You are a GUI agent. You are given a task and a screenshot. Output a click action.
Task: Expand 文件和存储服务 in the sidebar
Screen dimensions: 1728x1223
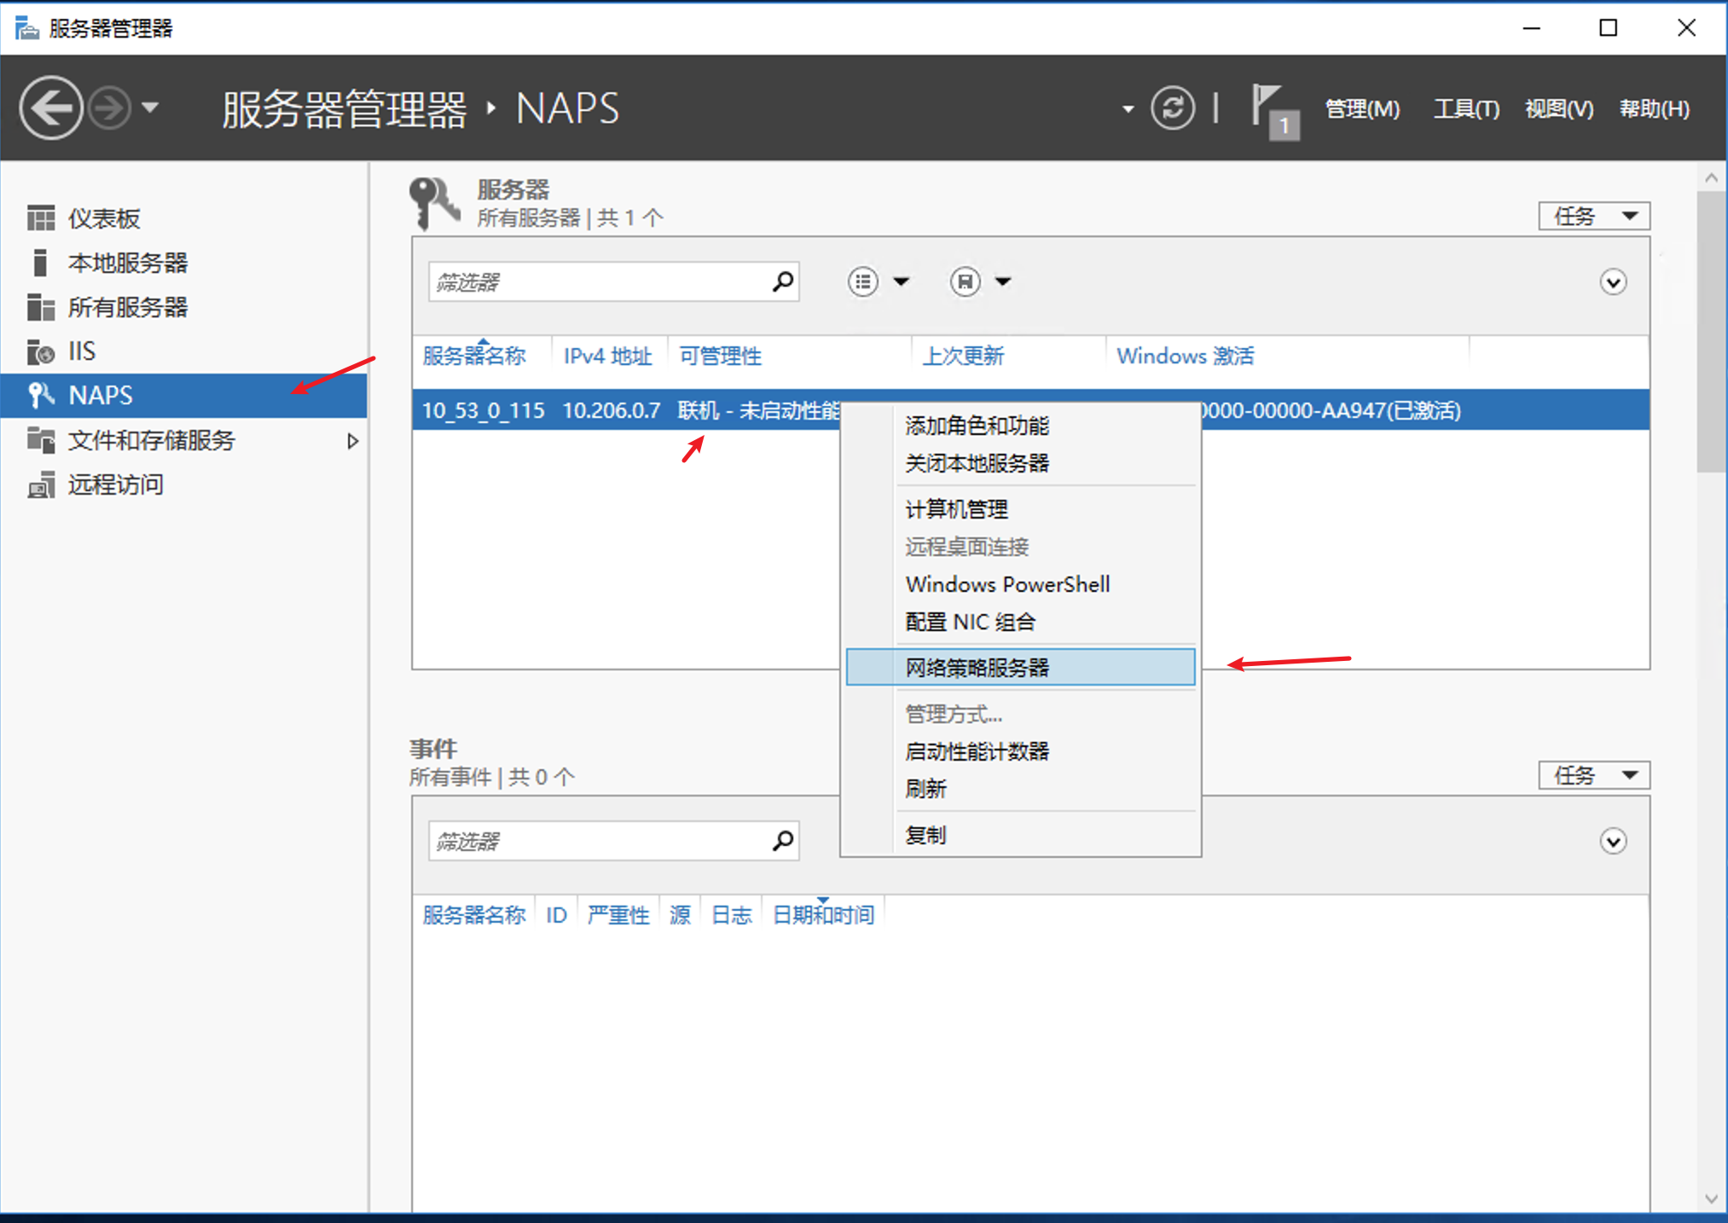(x=352, y=441)
